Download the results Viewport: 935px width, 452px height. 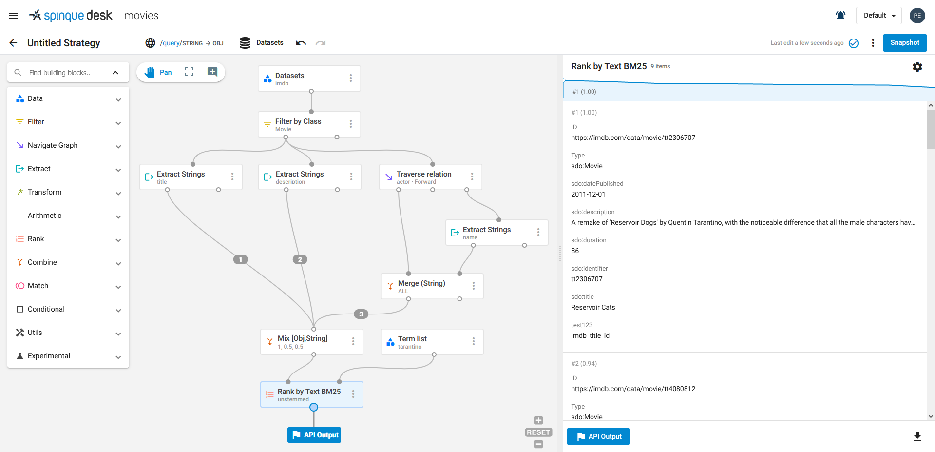coord(917,436)
